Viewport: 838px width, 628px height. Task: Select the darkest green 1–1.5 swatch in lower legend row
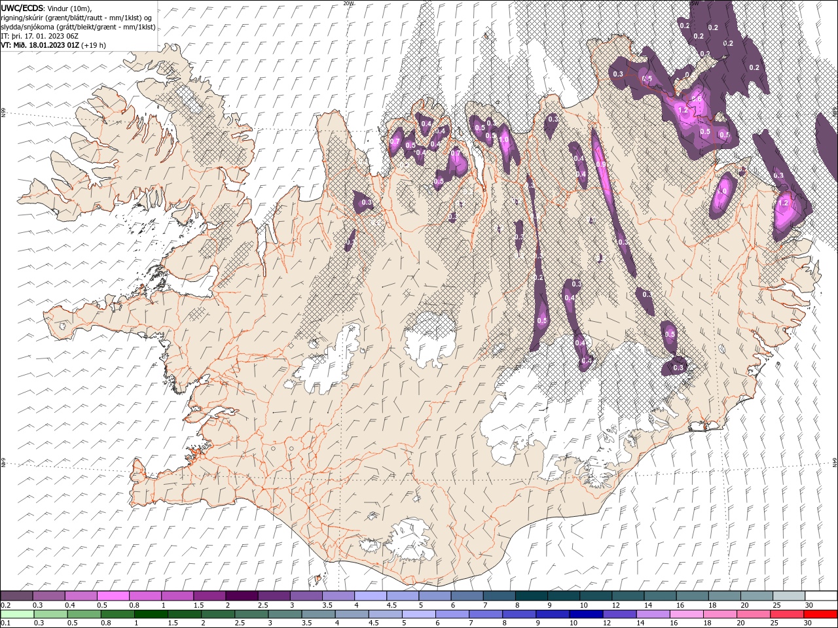point(151,614)
